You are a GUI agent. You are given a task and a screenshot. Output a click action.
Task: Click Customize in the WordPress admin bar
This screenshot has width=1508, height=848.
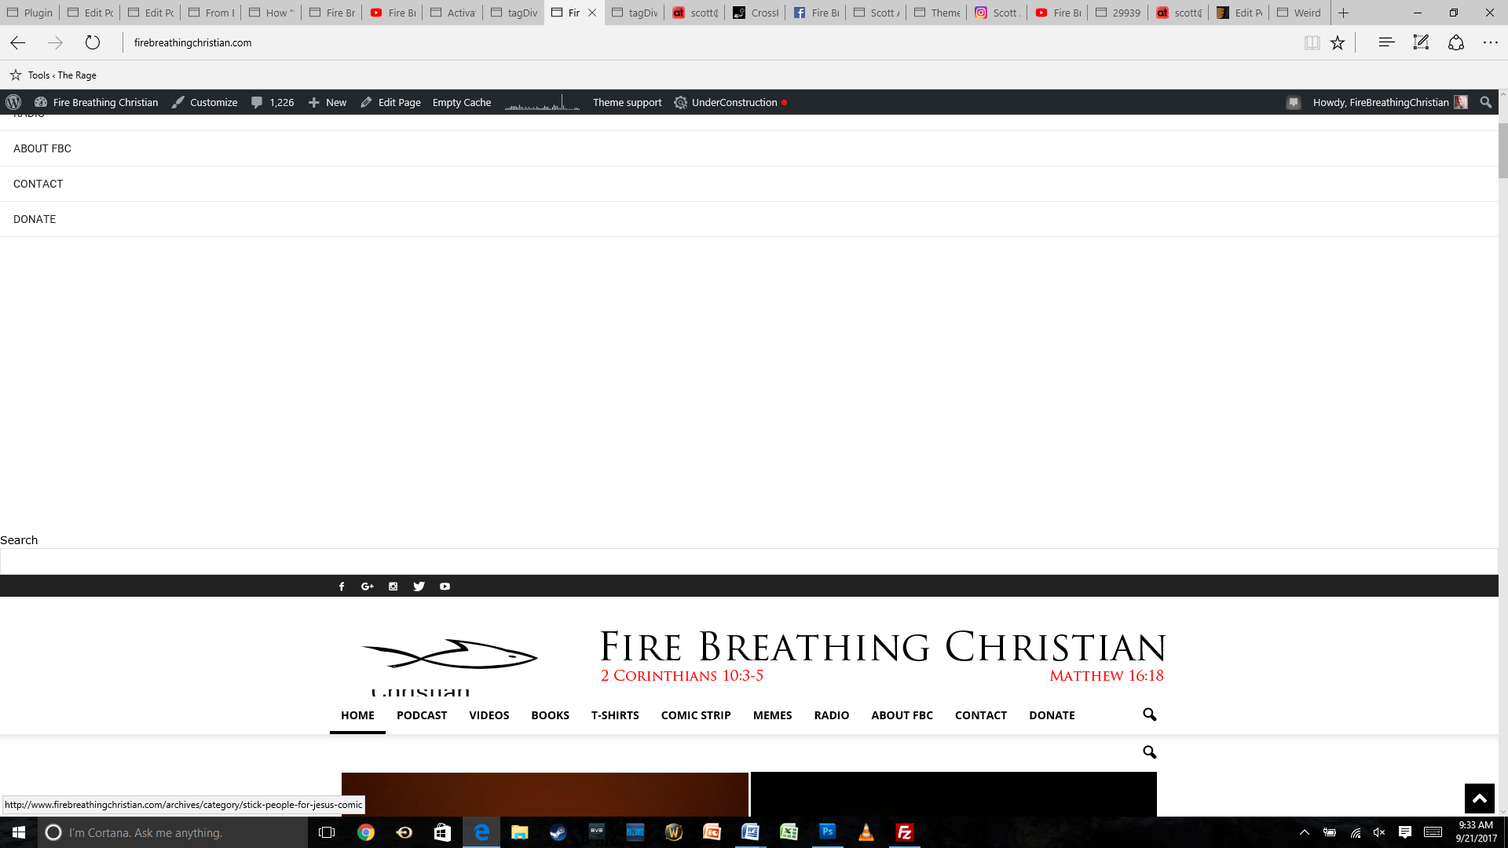[205, 102]
